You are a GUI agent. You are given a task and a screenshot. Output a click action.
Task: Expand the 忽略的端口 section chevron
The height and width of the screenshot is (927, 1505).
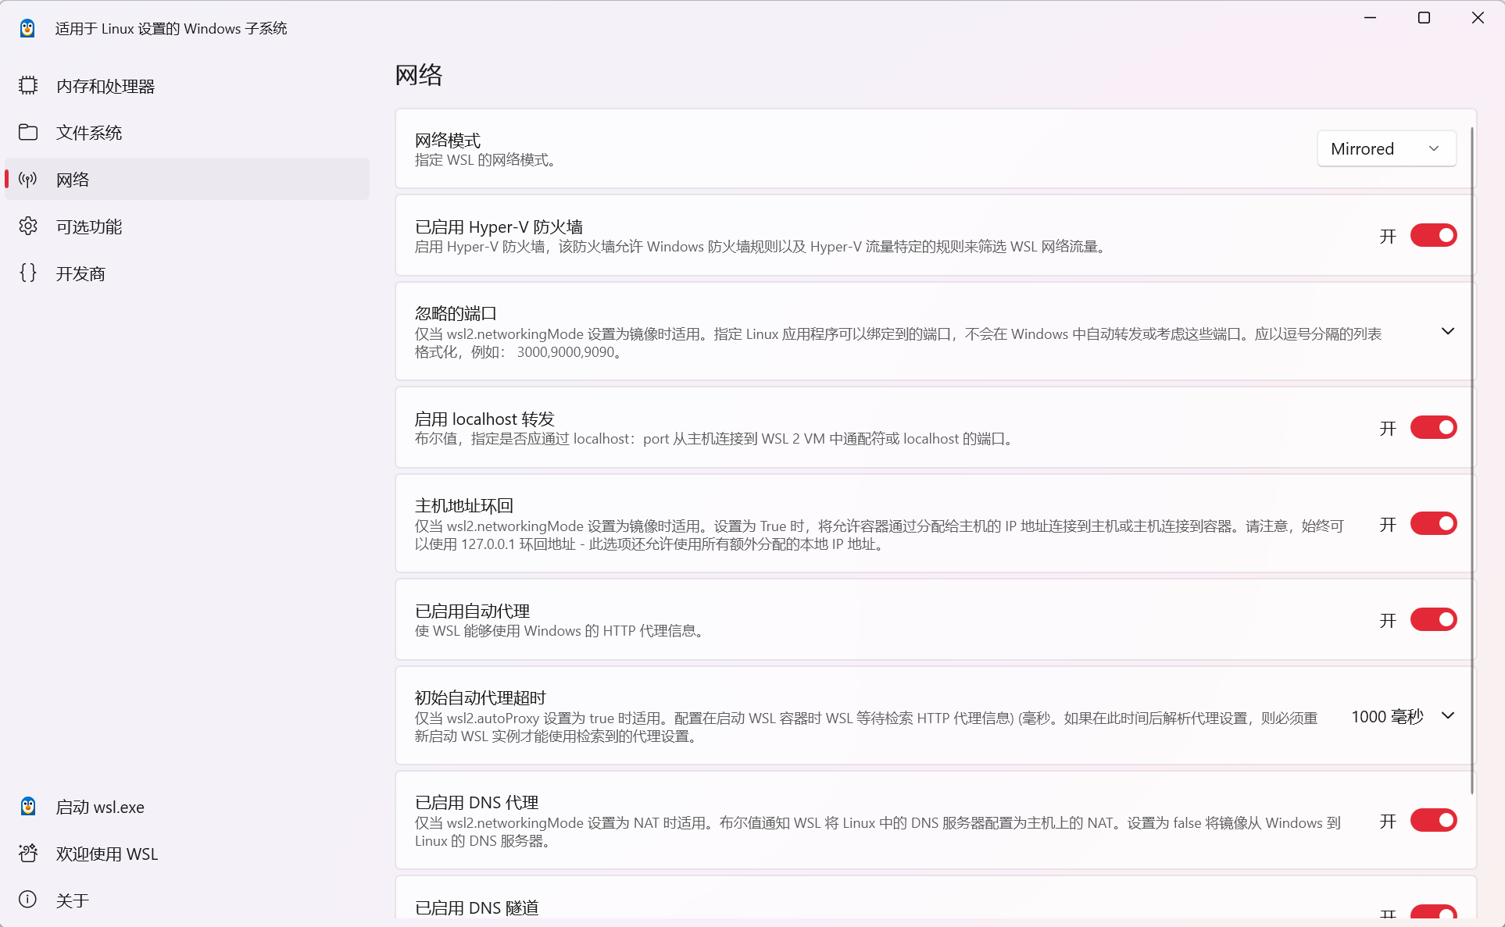coord(1447,331)
